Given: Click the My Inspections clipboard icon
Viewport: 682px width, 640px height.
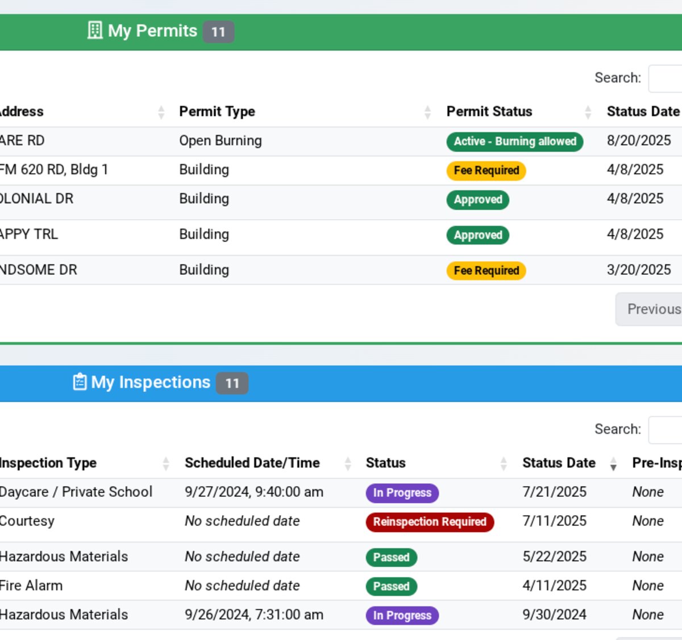Looking at the screenshot, I should [x=80, y=382].
